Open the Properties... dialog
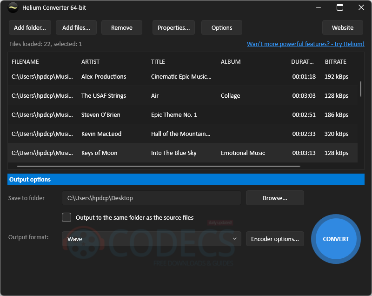 [x=173, y=28]
